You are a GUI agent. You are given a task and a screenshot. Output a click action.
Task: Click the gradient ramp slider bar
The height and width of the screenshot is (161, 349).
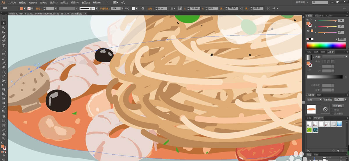[x=325, y=77]
